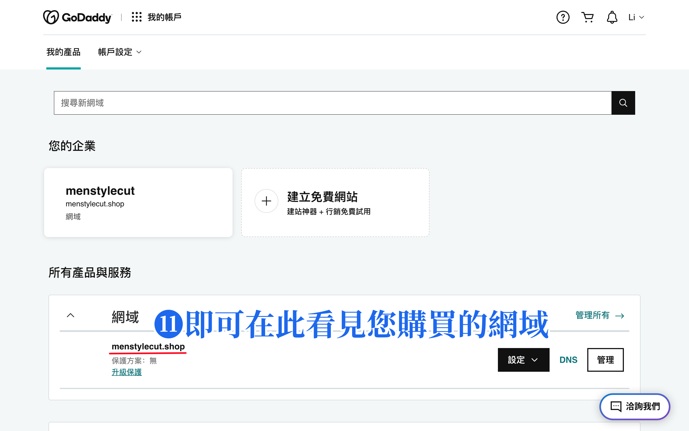This screenshot has width=689, height=431.
Task: Click the plus icon to create site
Action: tap(266, 201)
